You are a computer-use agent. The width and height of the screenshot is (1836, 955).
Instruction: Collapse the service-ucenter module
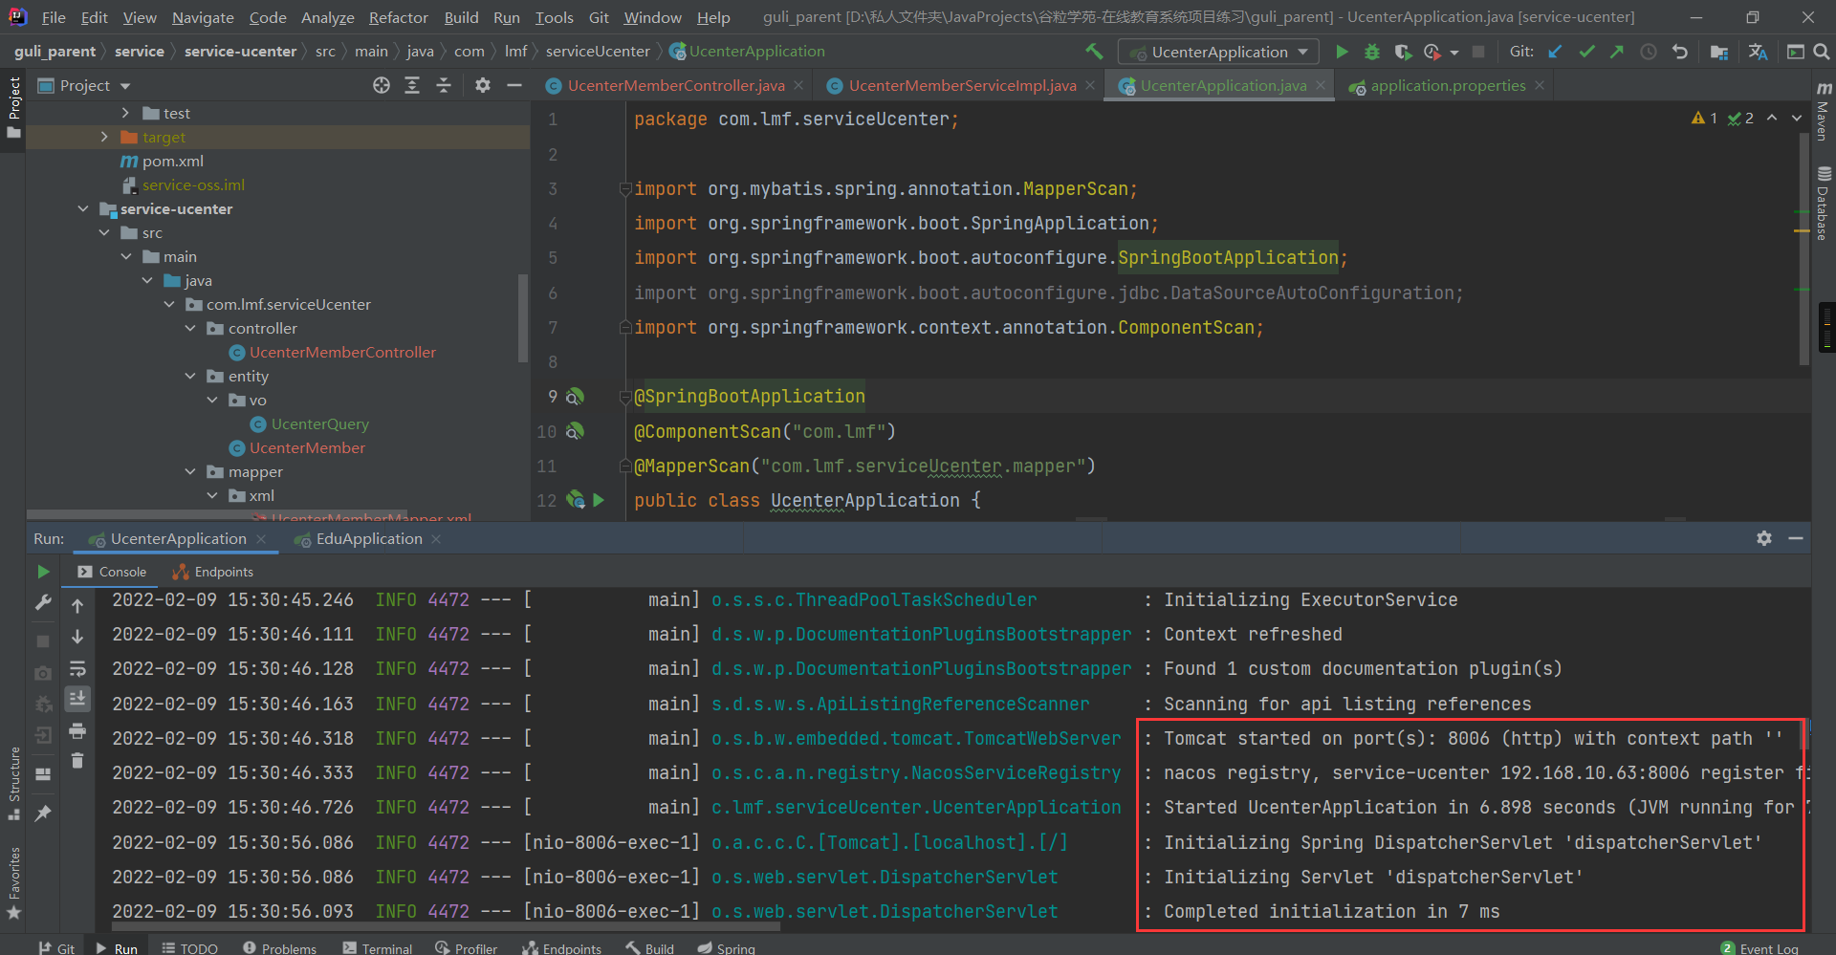(x=83, y=208)
